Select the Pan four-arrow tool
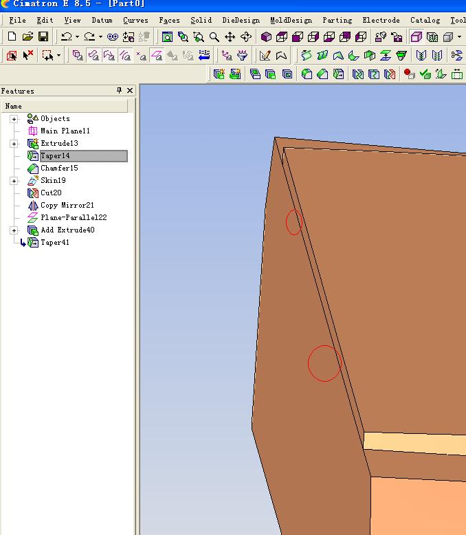 pyautogui.click(x=230, y=36)
